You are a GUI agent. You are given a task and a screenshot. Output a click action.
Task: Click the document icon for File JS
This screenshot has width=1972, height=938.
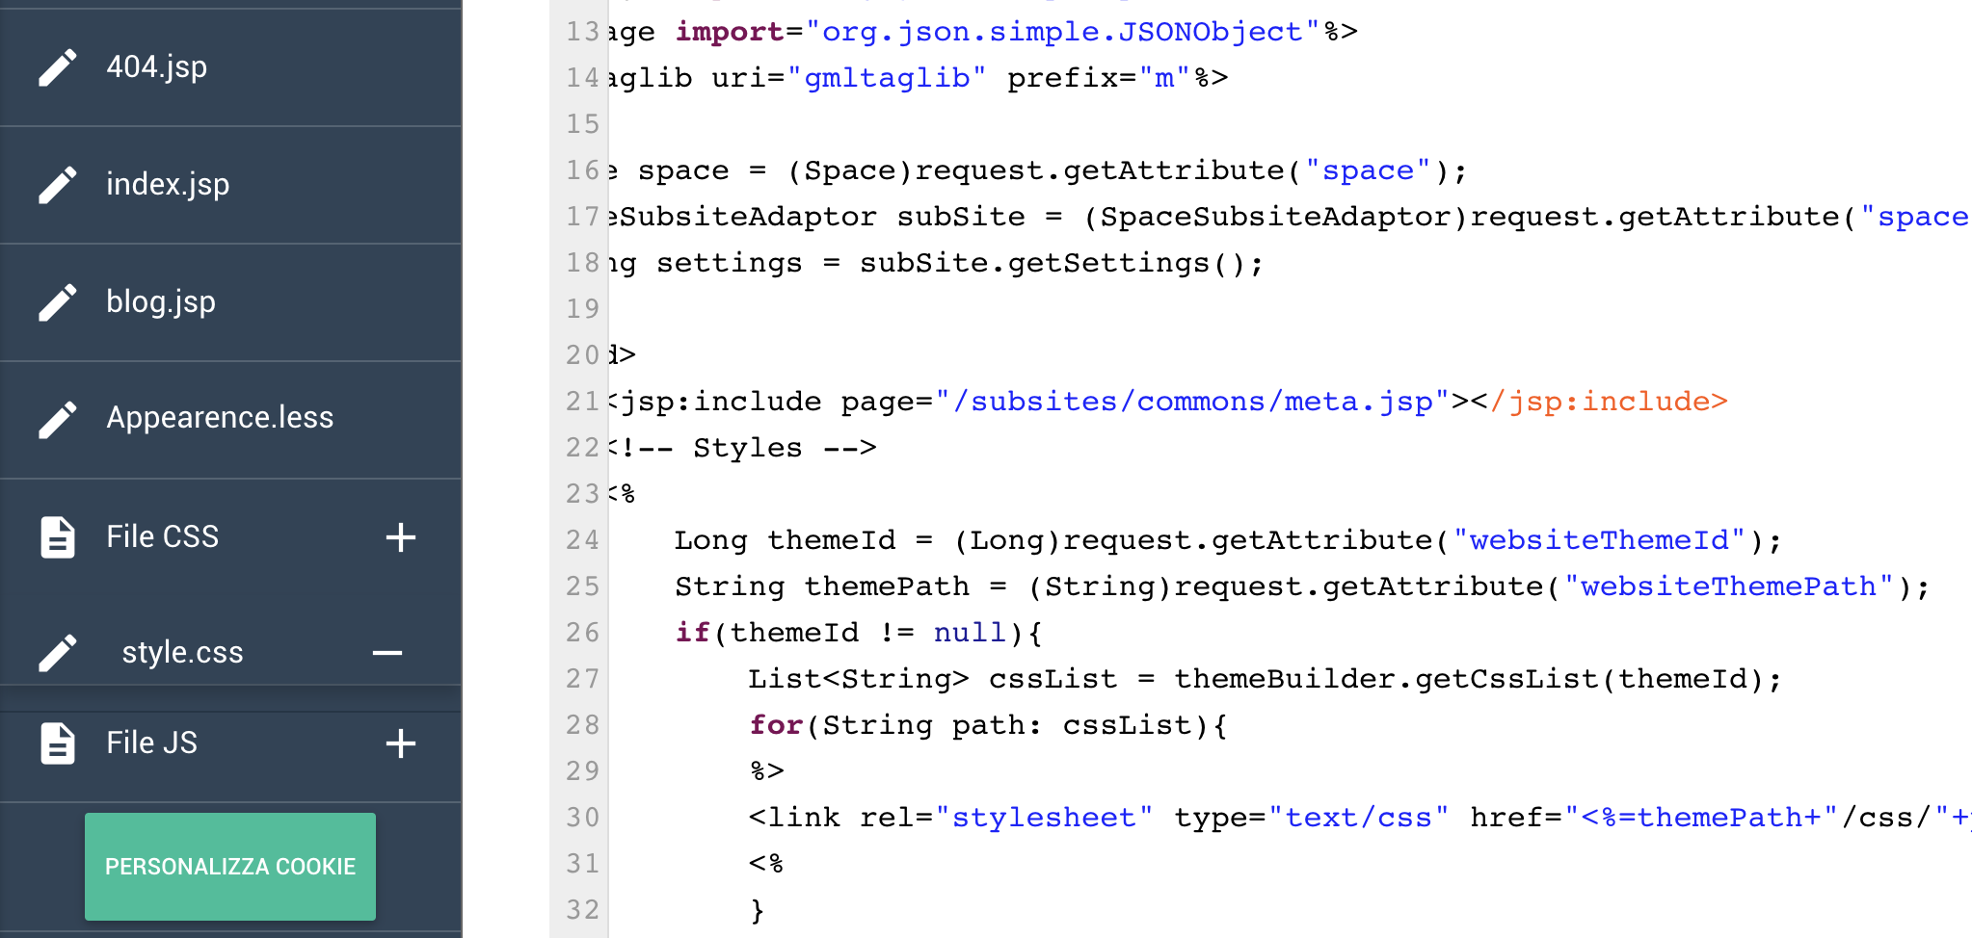click(x=58, y=743)
